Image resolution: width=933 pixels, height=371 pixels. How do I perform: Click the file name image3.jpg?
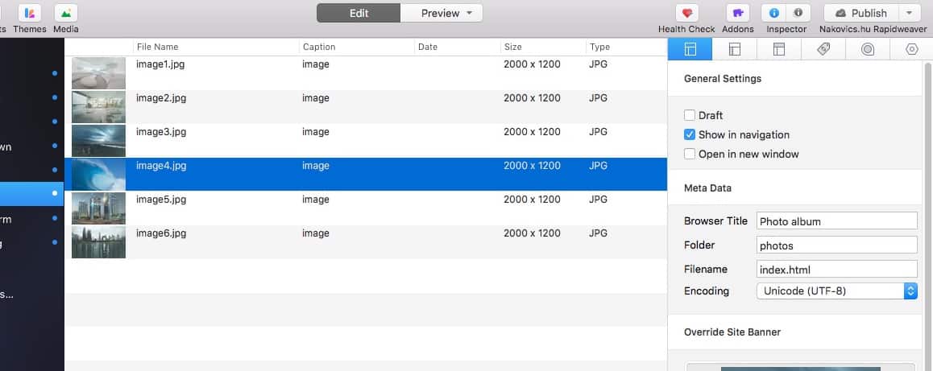click(161, 132)
